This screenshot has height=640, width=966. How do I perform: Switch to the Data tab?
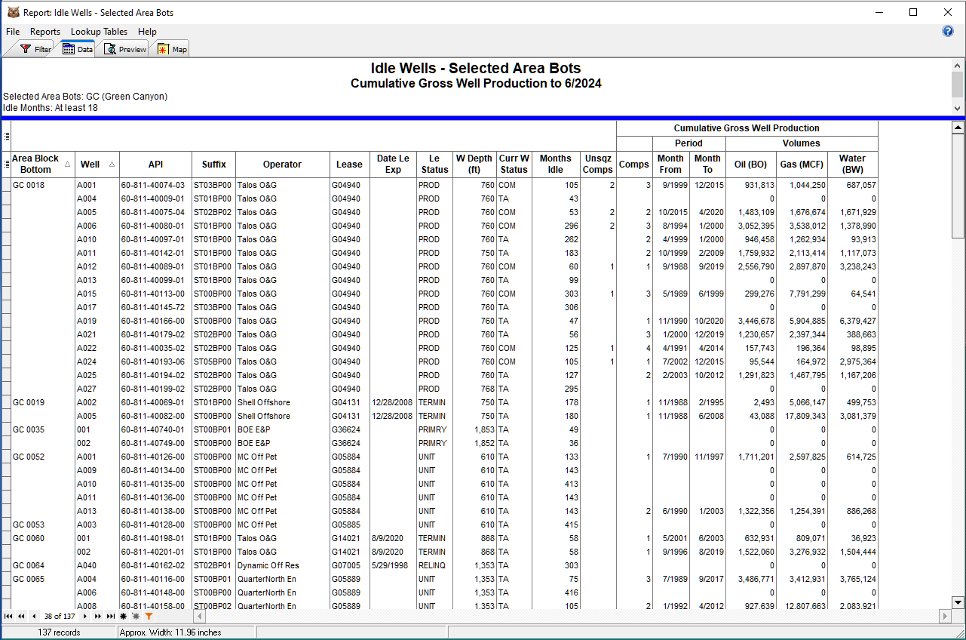click(x=77, y=49)
